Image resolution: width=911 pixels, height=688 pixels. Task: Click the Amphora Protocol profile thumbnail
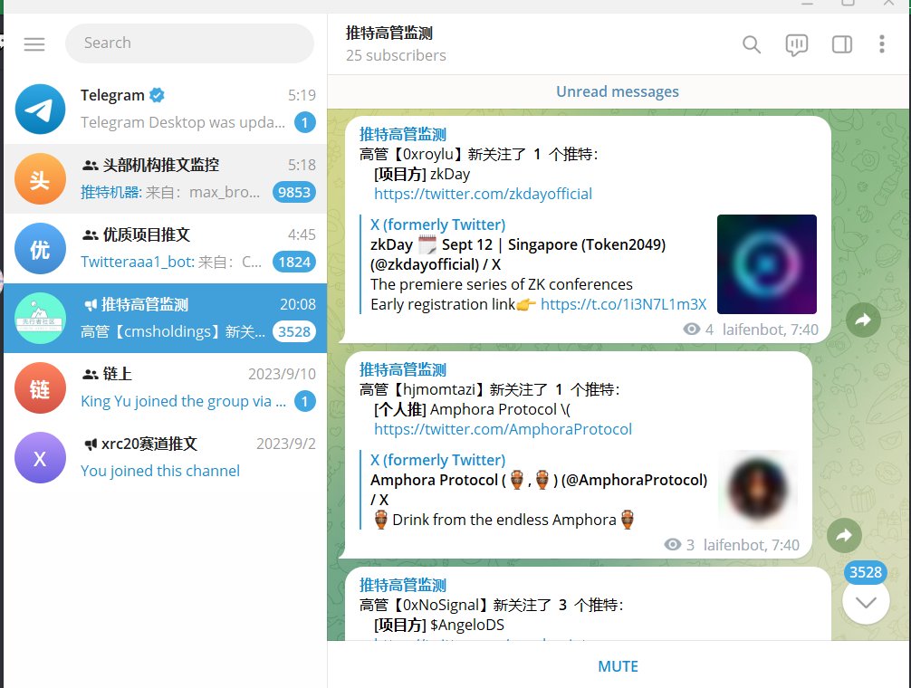coord(758,489)
